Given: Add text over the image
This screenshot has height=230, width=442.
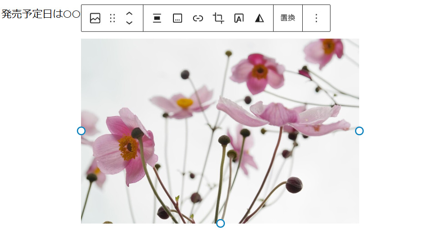Looking at the screenshot, I should pos(239,18).
